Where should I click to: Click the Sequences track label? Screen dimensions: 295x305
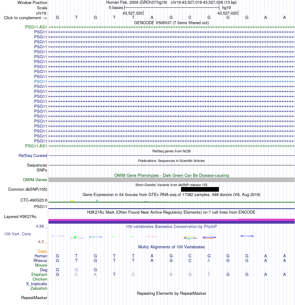(37, 165)
